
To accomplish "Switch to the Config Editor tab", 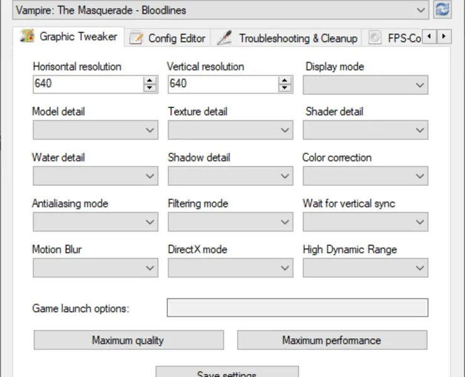I will [x=167, y=38].
